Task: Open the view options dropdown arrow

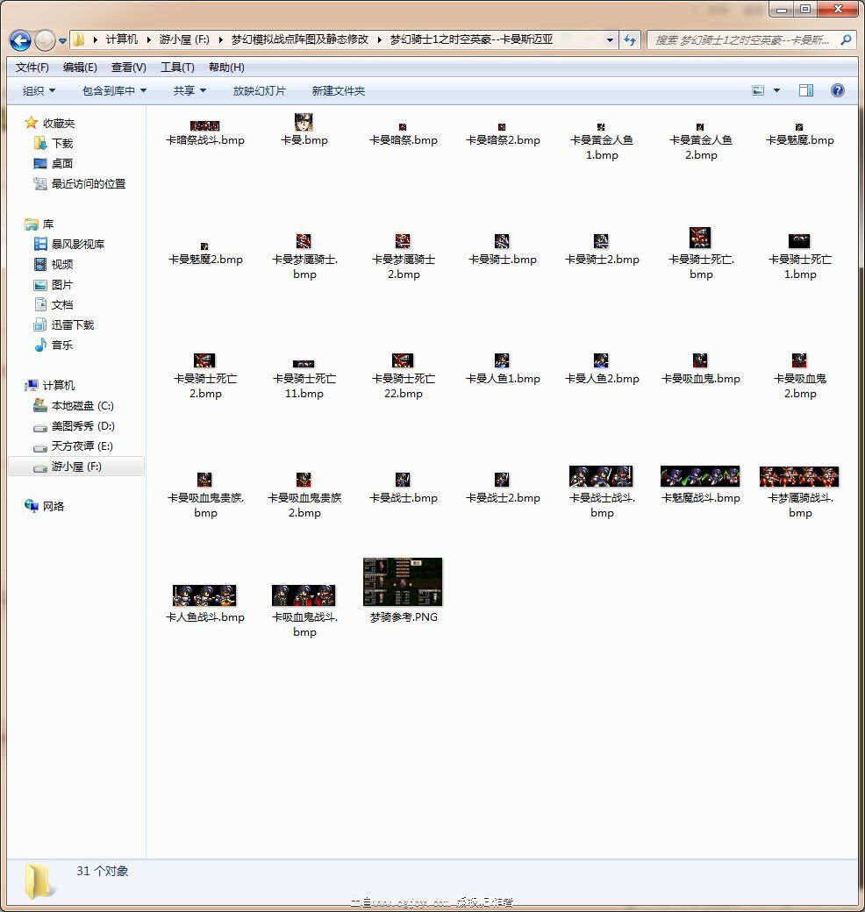Action: click(776, 90)
